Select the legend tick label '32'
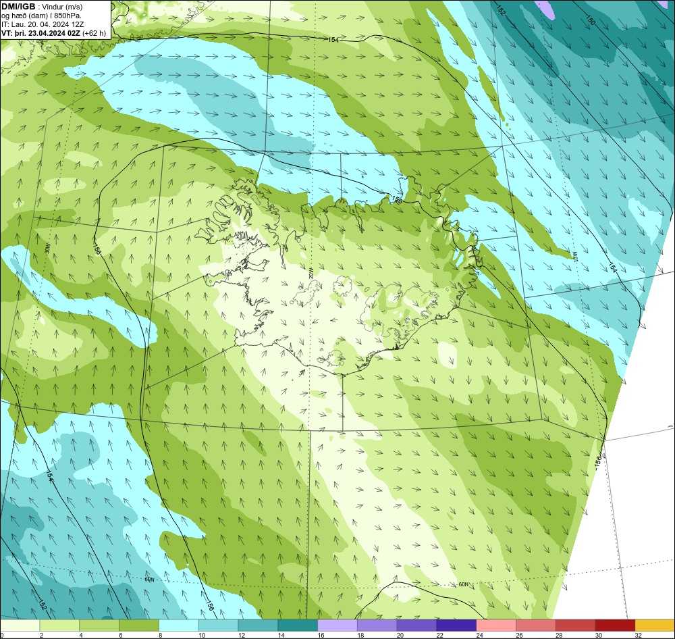This screenshot has height=639, width=675. pyautogui.click(x=637, y=635)
